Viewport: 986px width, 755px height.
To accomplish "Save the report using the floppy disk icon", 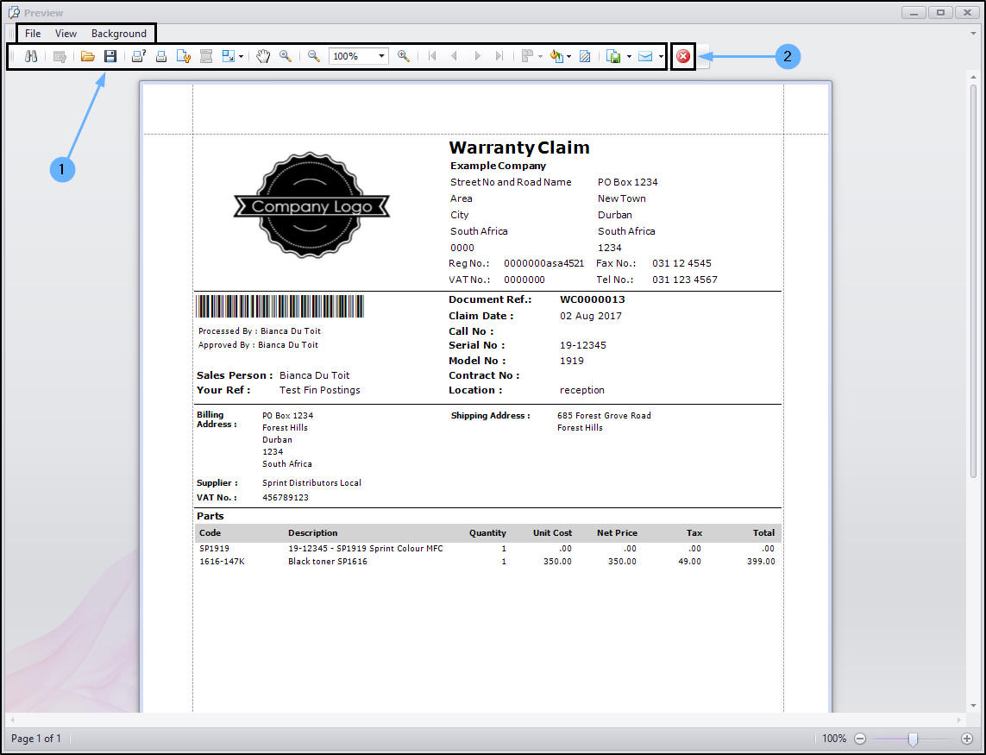I will (x=110, y=56).
